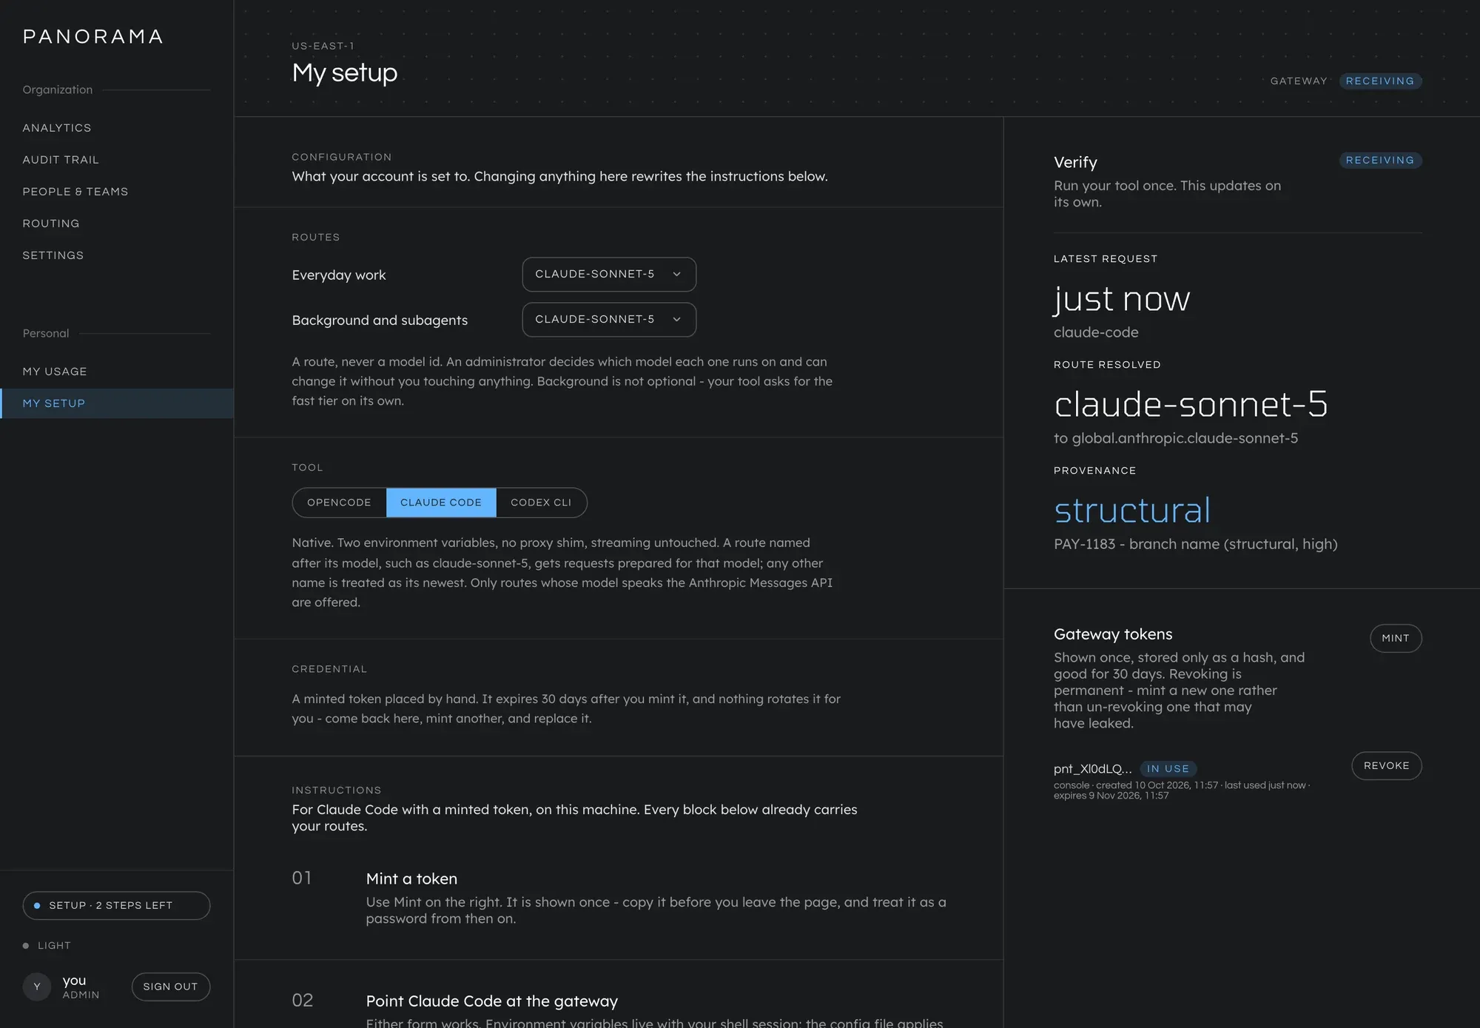Click the claude-code request source text
1480x1028 pixels.
pyautogui.click(x=1096, y=332)
